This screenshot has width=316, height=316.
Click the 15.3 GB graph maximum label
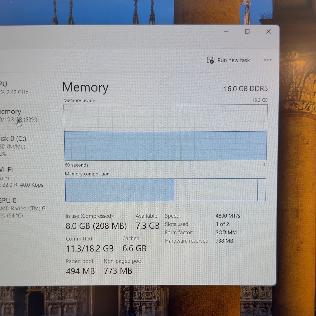point(260,100)
